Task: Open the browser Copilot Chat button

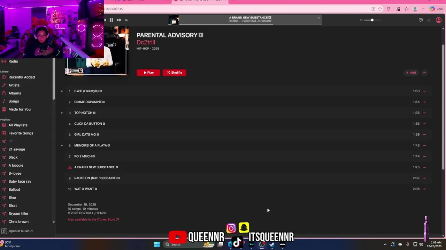Action: click(436, 9)
